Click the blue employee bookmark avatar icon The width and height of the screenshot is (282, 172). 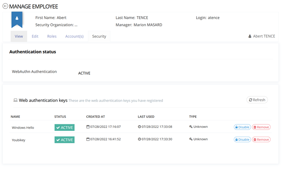(17, 20)
